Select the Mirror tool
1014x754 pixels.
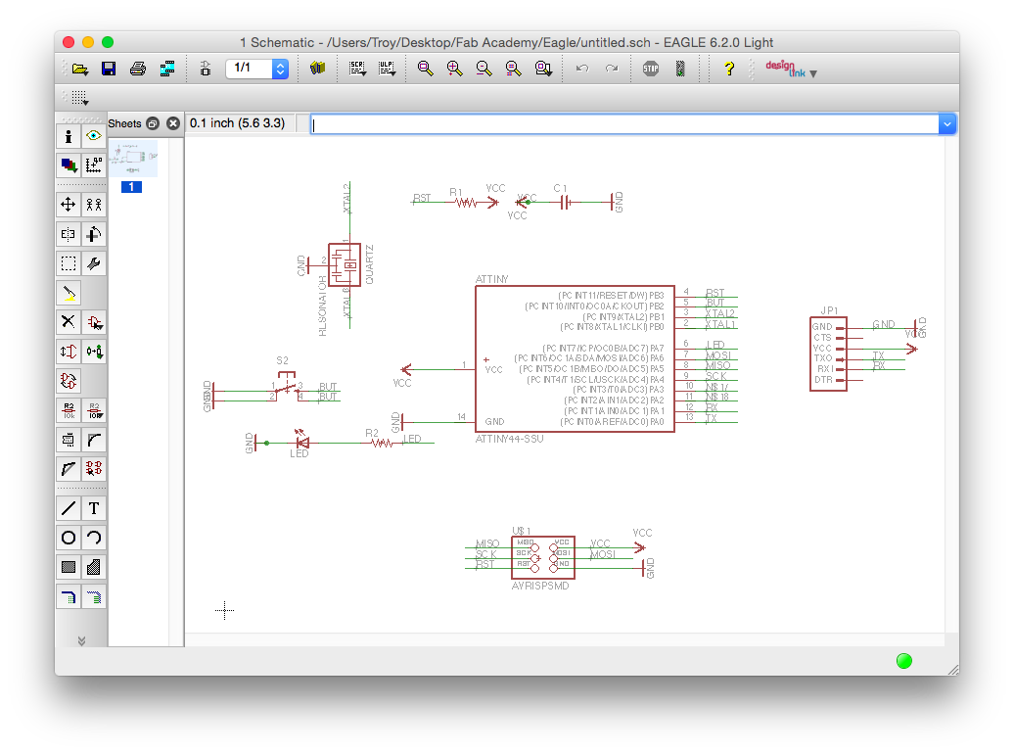coord(69,234)
